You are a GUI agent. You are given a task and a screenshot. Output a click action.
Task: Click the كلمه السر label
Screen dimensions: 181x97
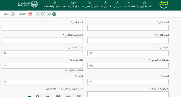click(x=164, y=48)
